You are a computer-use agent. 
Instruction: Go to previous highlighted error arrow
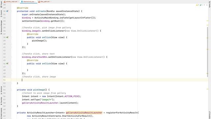(x=204, y=5)
